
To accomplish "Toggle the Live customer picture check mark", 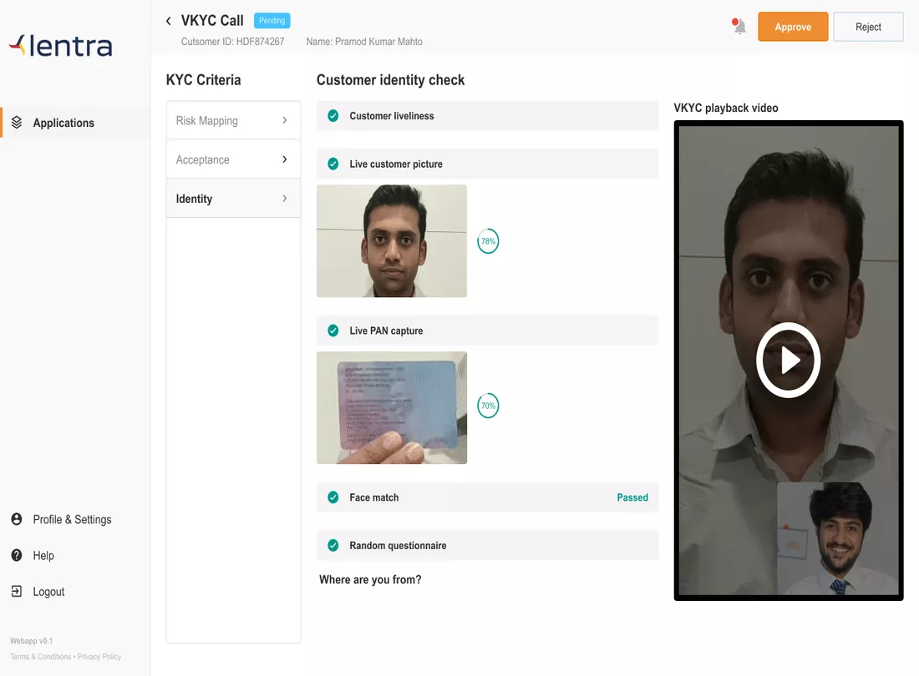I will click(333, 164).
